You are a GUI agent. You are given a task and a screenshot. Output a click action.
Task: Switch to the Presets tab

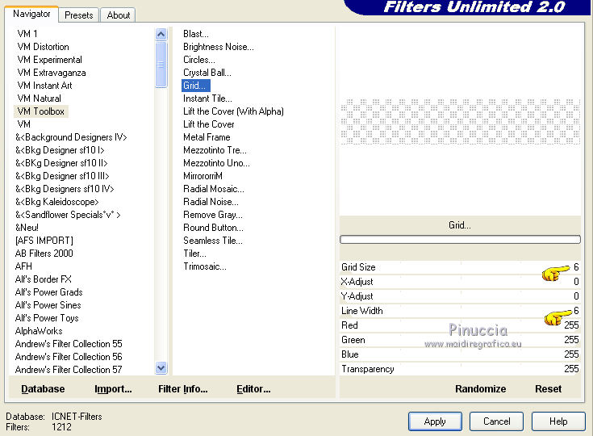pos(79,15)
